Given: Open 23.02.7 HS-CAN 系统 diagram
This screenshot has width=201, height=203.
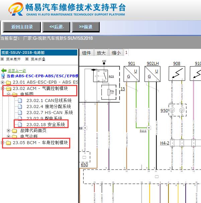Looking at the screenshot, I should click(x=49, y=112).
